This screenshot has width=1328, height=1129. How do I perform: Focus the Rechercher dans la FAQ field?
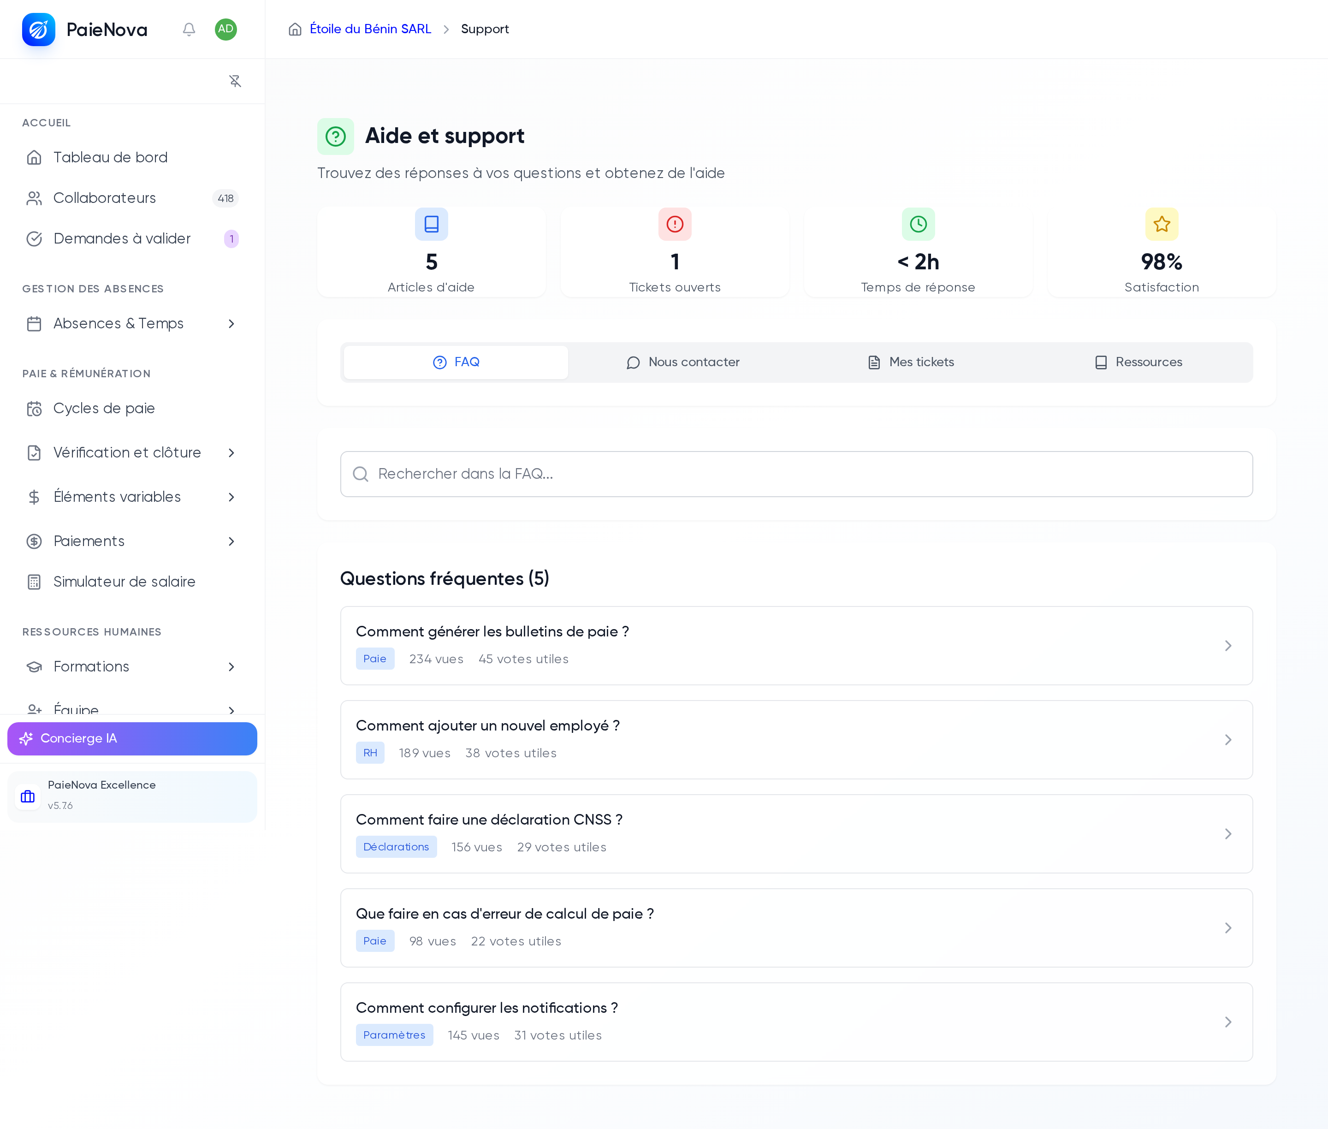[x=796, y=474]
